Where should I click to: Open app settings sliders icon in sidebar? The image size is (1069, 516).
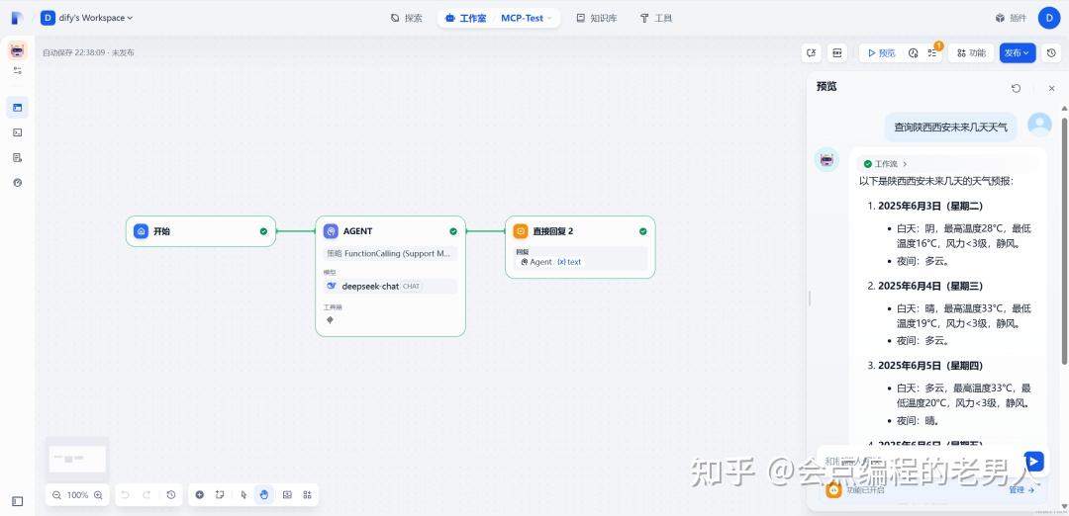click(x=18, y=70)
